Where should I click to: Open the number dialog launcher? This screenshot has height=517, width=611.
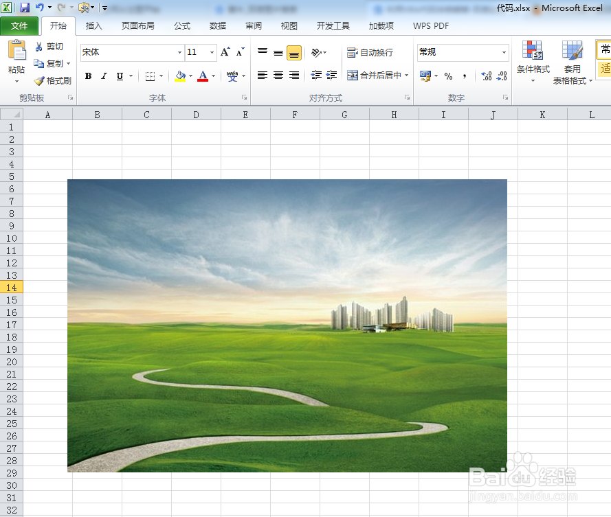505,97
